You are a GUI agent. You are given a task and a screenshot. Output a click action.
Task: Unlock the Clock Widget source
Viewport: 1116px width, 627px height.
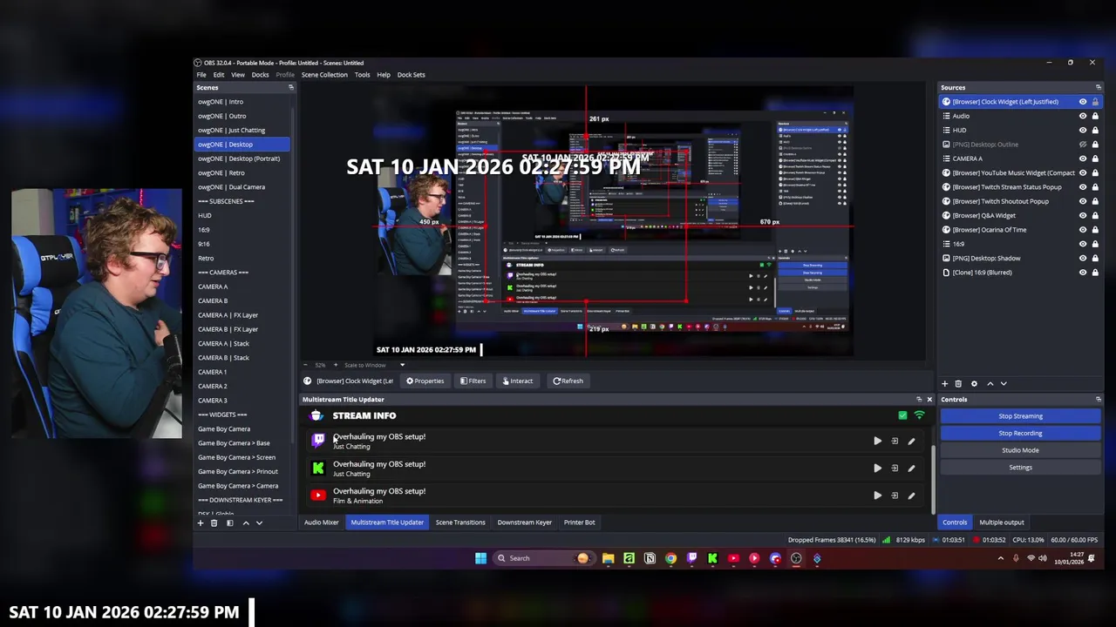1095,102
